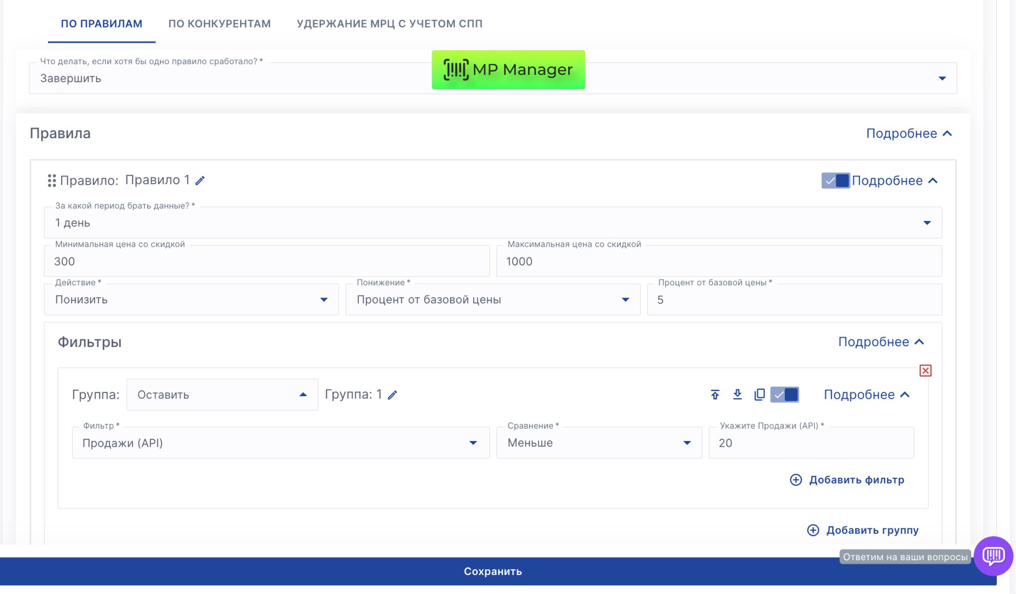This screenshot has width=1016, height=594.
Task: Click the pencil icon next to Правило 1
Action: pos(200,181)
